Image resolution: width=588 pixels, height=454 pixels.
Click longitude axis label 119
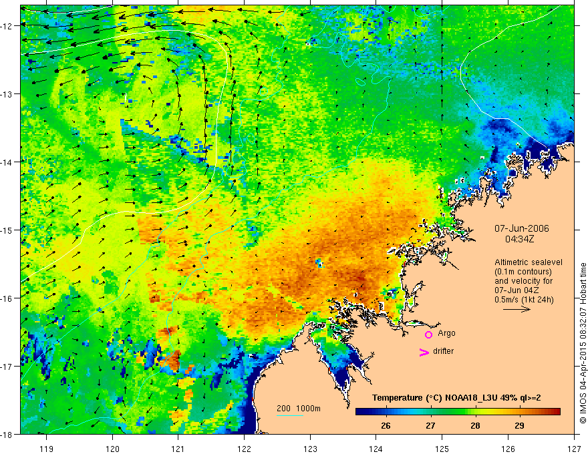[x=47, y=449]
